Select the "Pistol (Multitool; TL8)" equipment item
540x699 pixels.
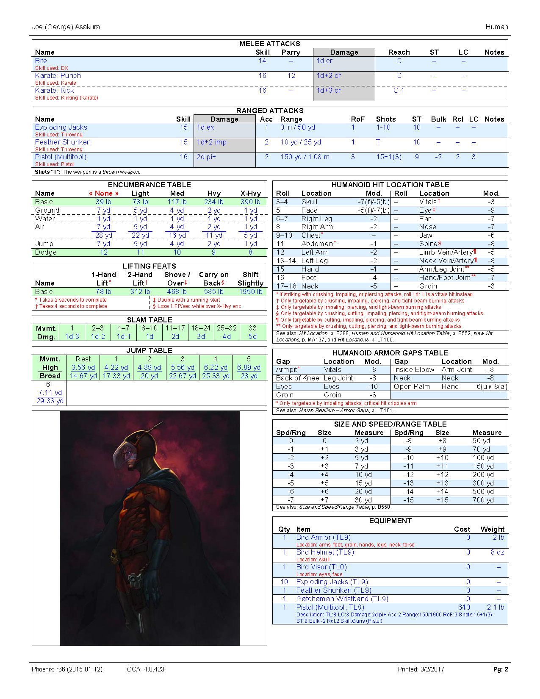coord(330,607)
